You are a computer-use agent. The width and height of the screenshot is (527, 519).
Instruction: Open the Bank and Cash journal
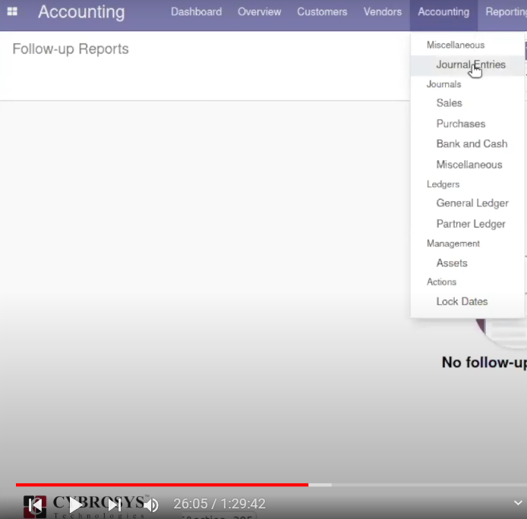click(472, 143)
